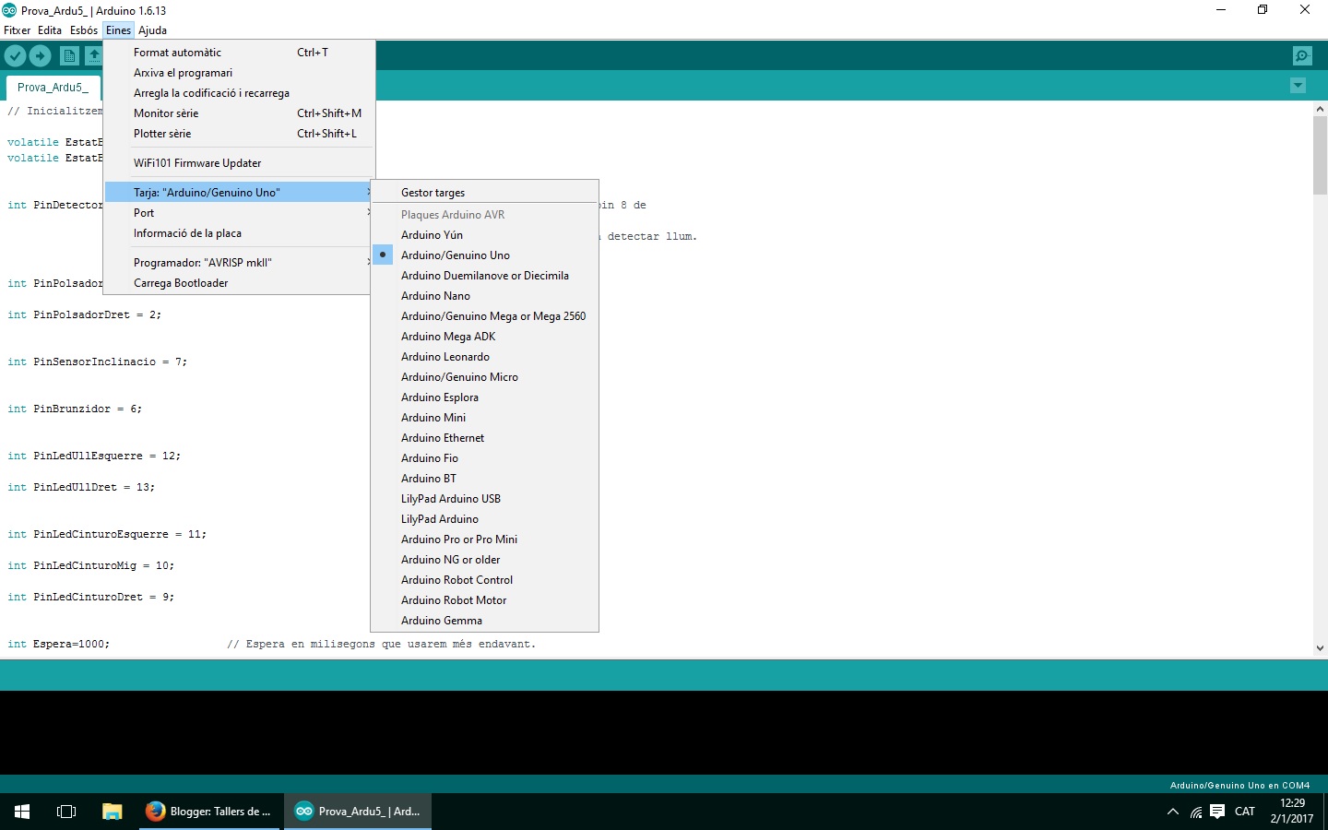
Task: Pick Arduino Pro or Pro Mini
Action: (485, 539)
